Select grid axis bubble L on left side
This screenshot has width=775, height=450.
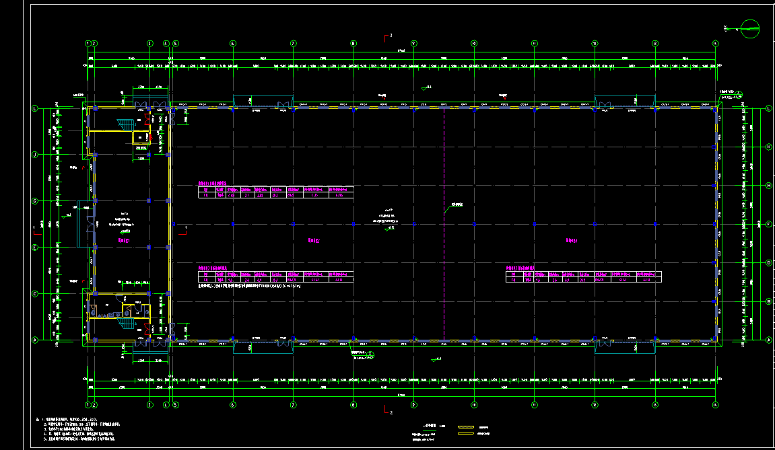[x=35, y=108]
